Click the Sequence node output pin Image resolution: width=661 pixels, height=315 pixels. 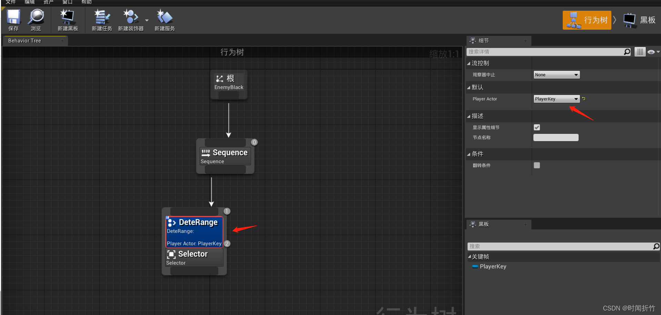225,170
